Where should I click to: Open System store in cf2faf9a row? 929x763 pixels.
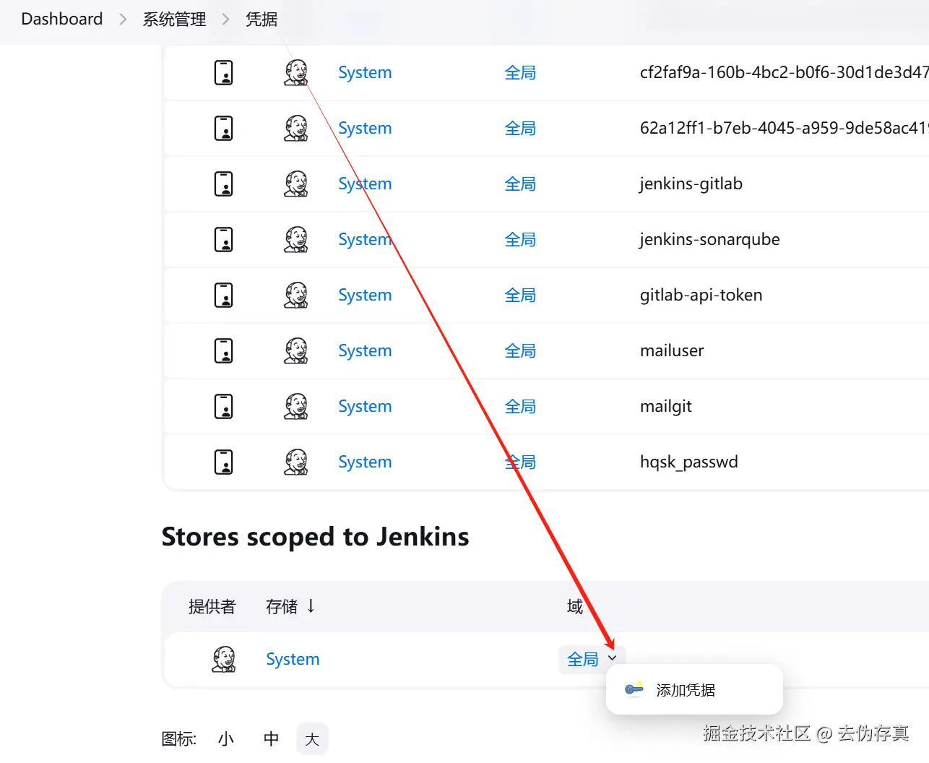(365, 73)
